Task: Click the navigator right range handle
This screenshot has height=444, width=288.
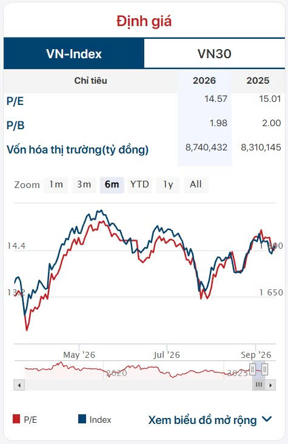Action: pyautogui.click(x=265, y=369)
